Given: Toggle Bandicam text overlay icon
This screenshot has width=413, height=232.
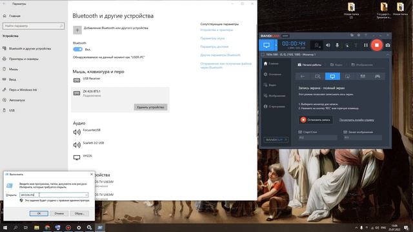Looking at the screenshot, I should pyautogui.click(x=356, y=45).
